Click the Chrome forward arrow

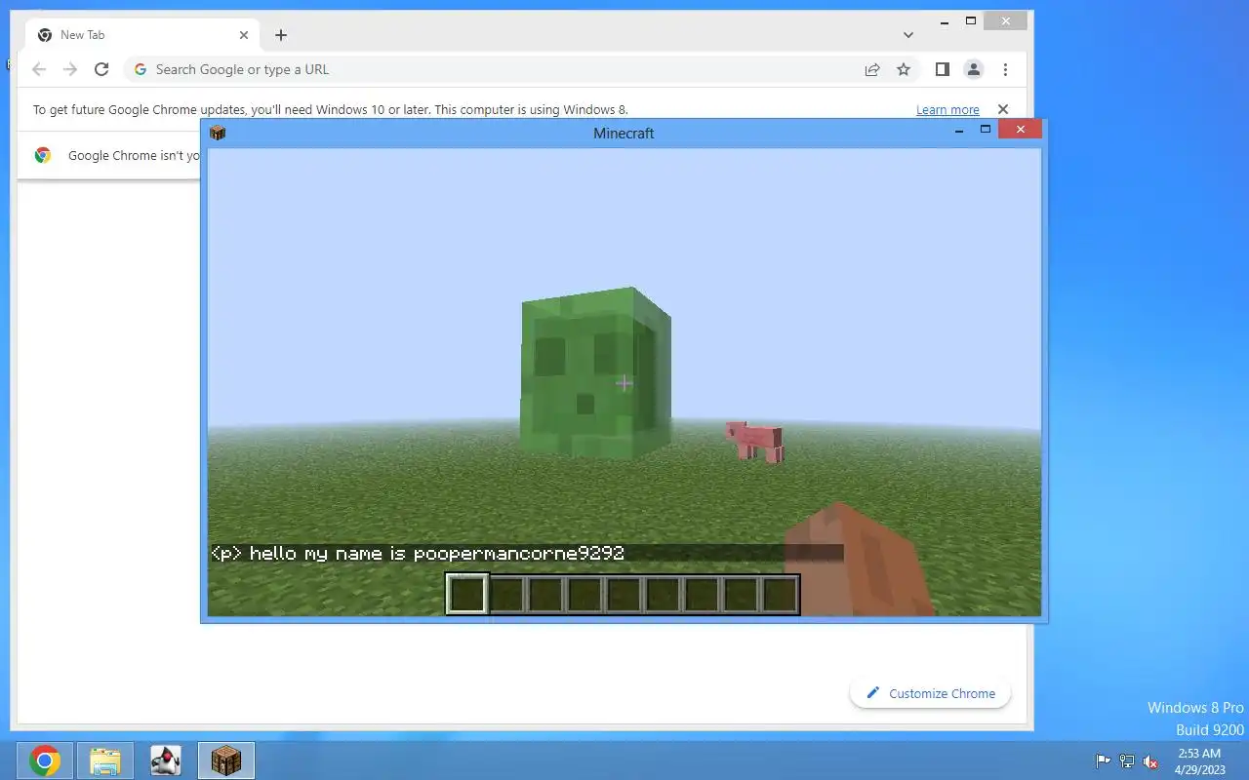(x=70, y=69)
